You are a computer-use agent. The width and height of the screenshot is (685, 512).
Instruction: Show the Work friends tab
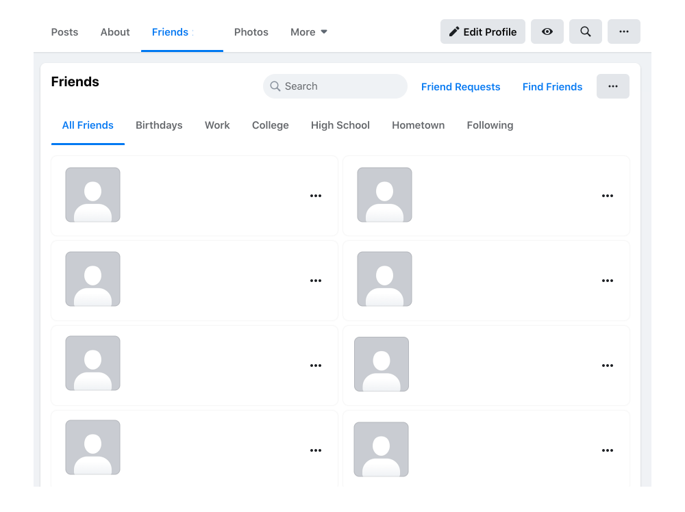[x=217, y=125]
